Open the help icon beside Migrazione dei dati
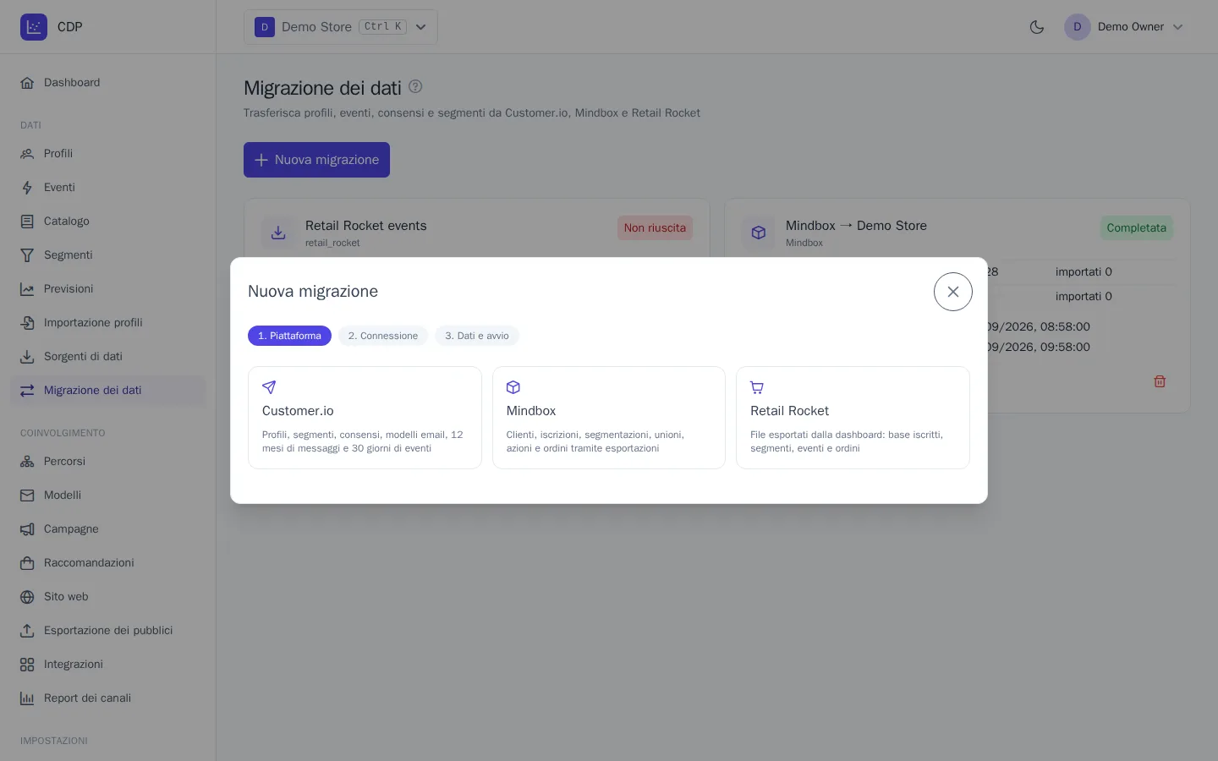The width and height of the screenshot is (1218, 761). (415, 86)
